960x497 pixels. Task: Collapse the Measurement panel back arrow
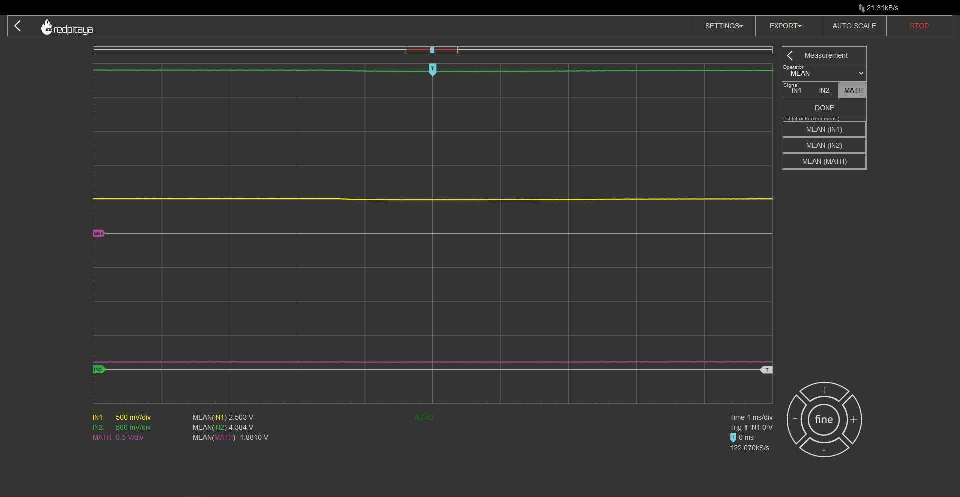(790, 55)
